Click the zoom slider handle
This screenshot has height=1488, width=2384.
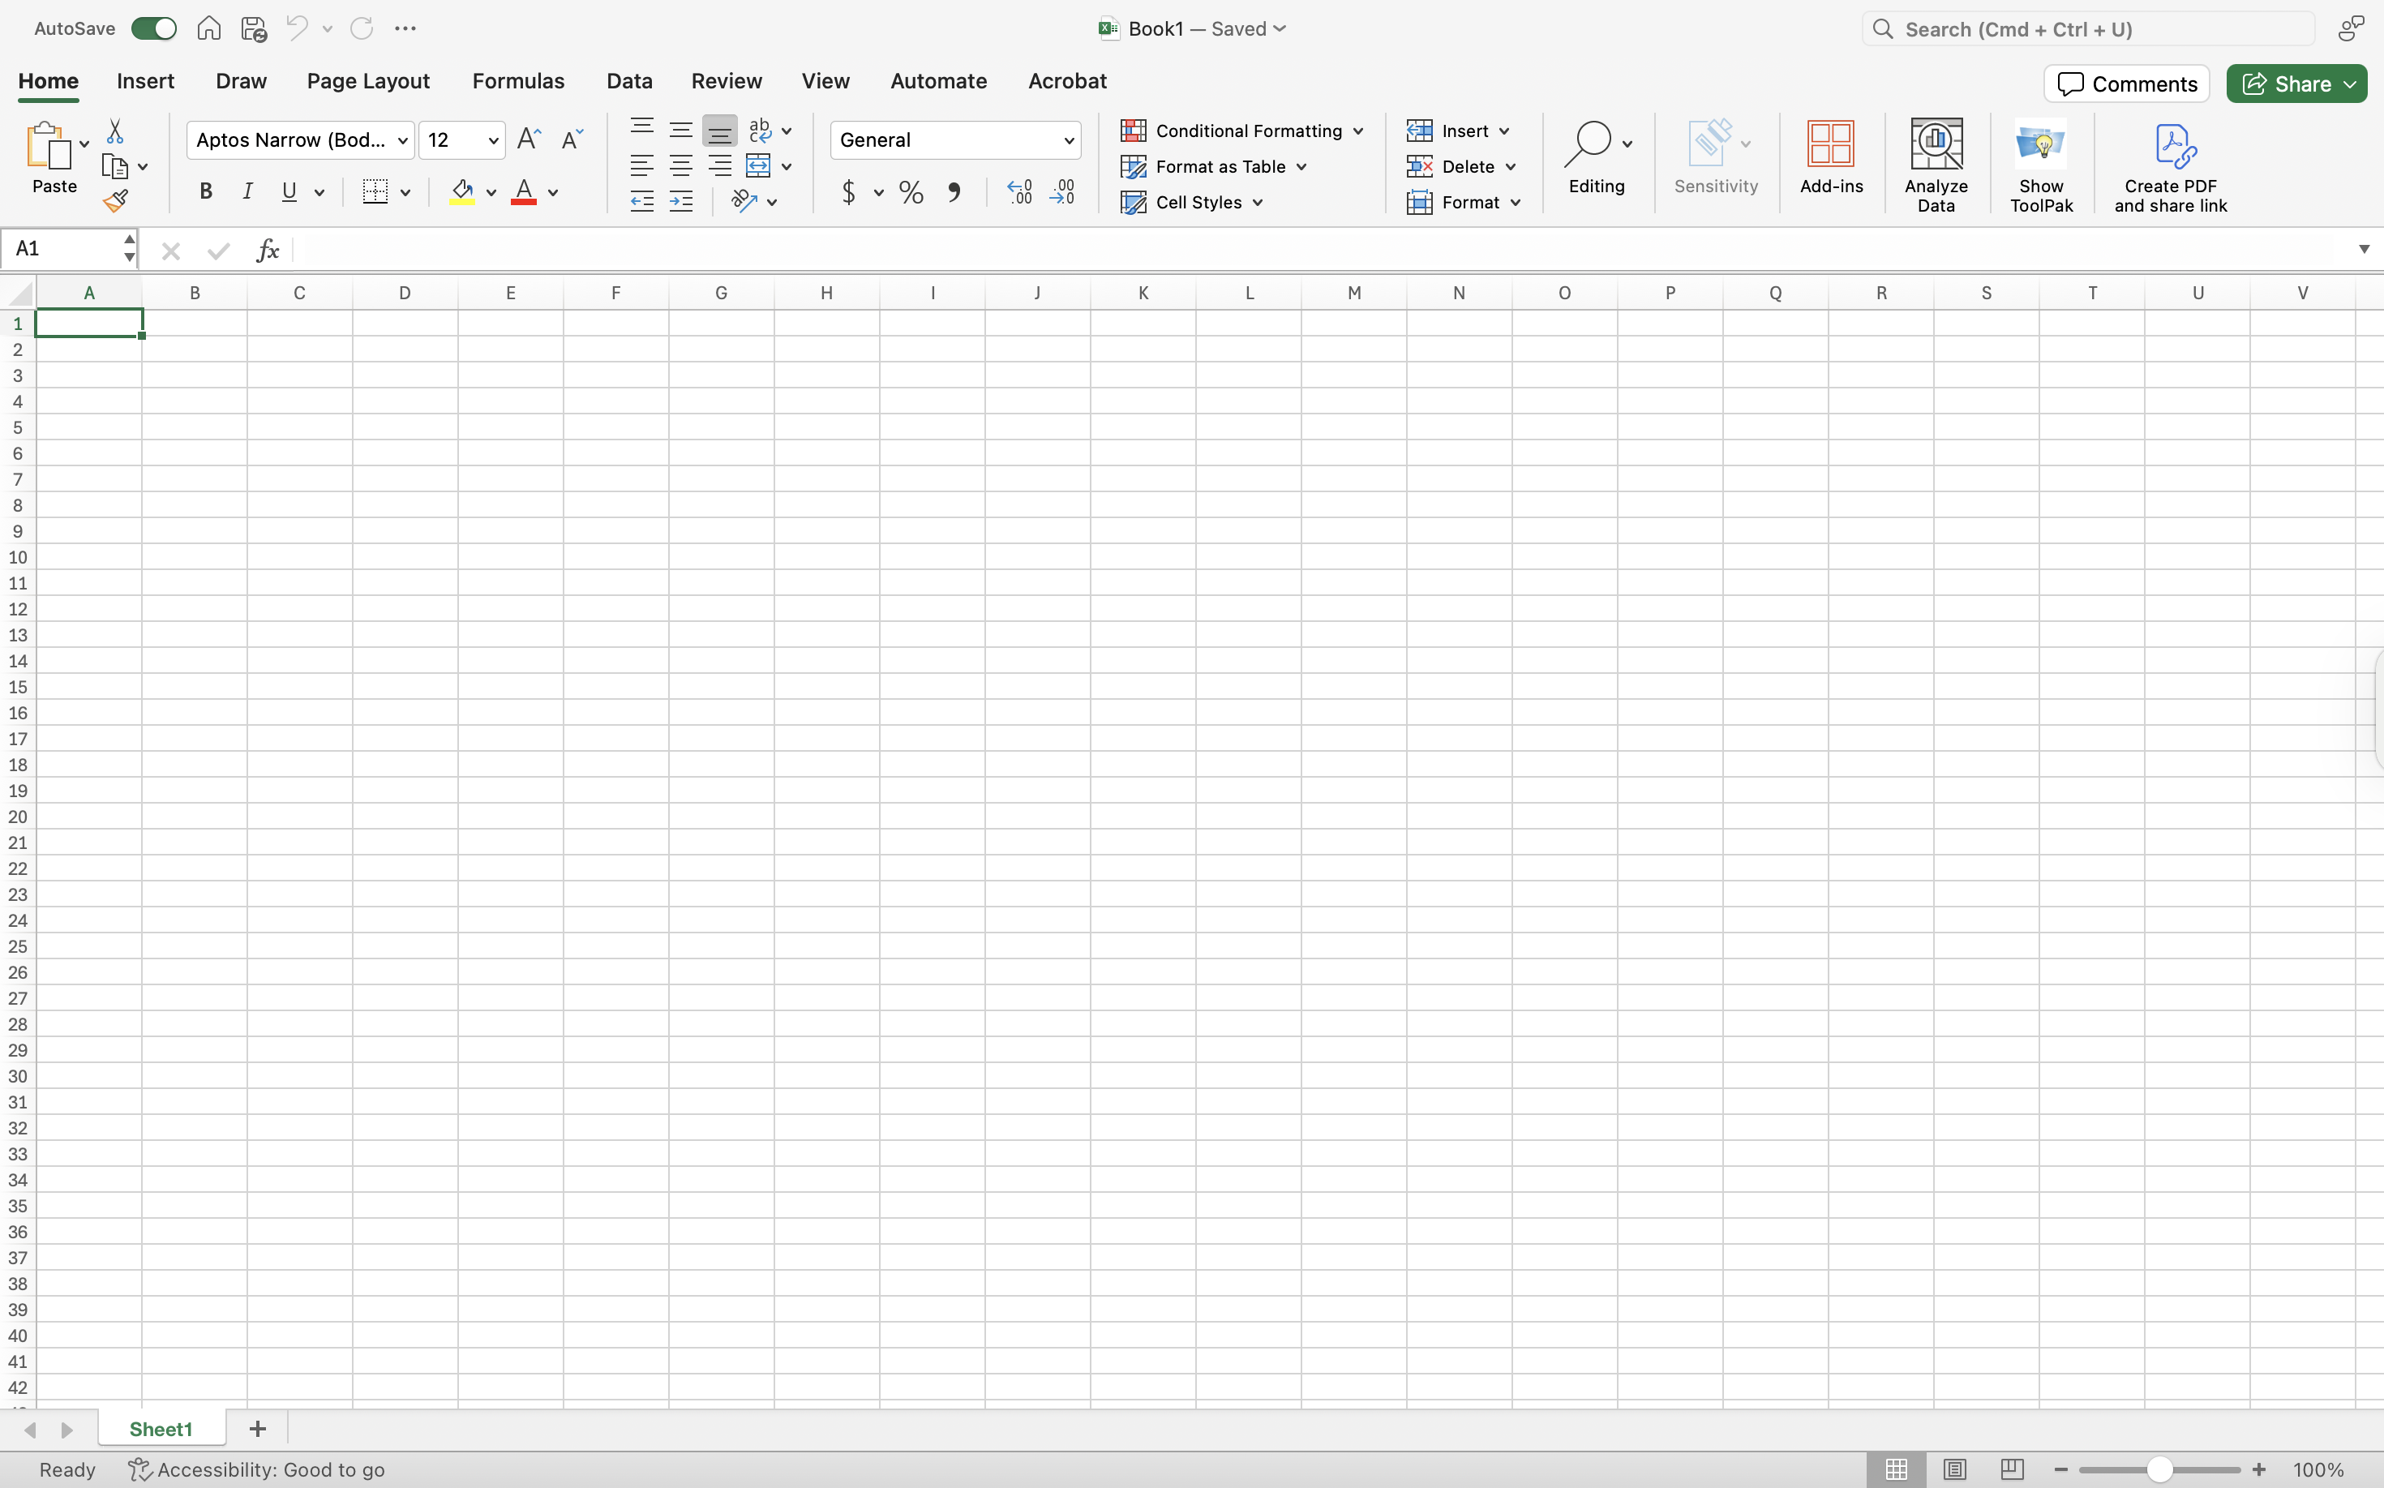tap(2159, 1469)
